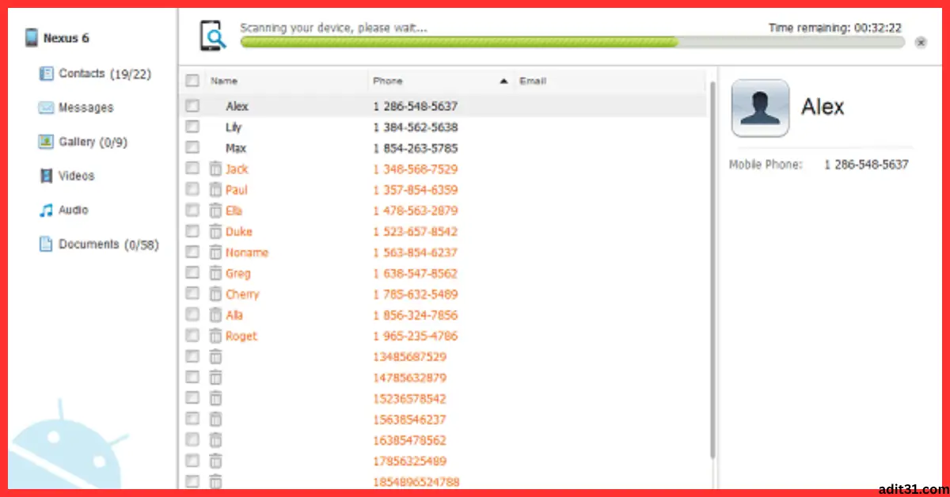This screenshot has width=950, height=497.
Task: Check the box for Max
Action: (192, 147)
